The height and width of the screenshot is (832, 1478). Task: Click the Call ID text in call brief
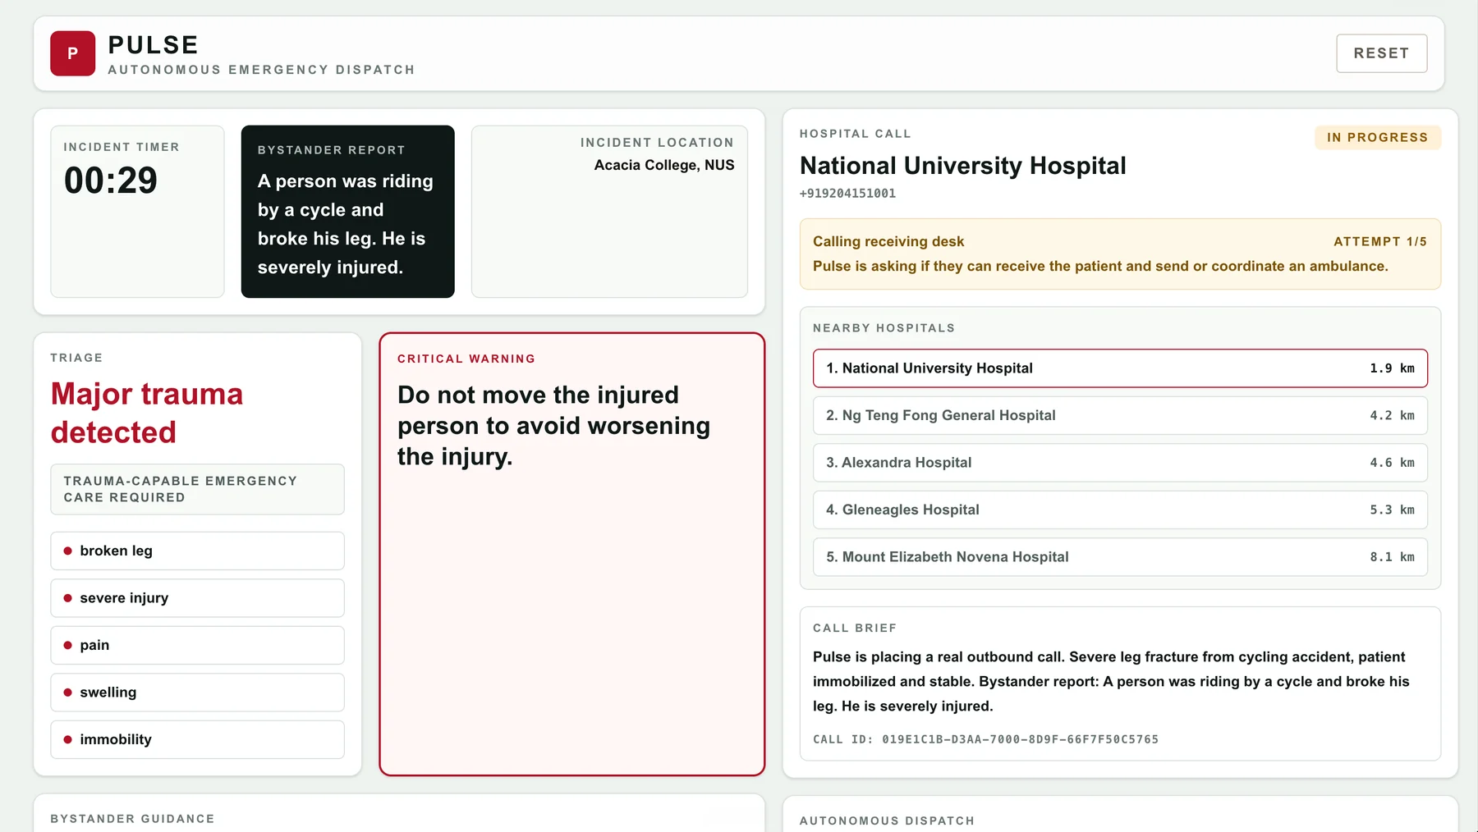pos(985,739)
